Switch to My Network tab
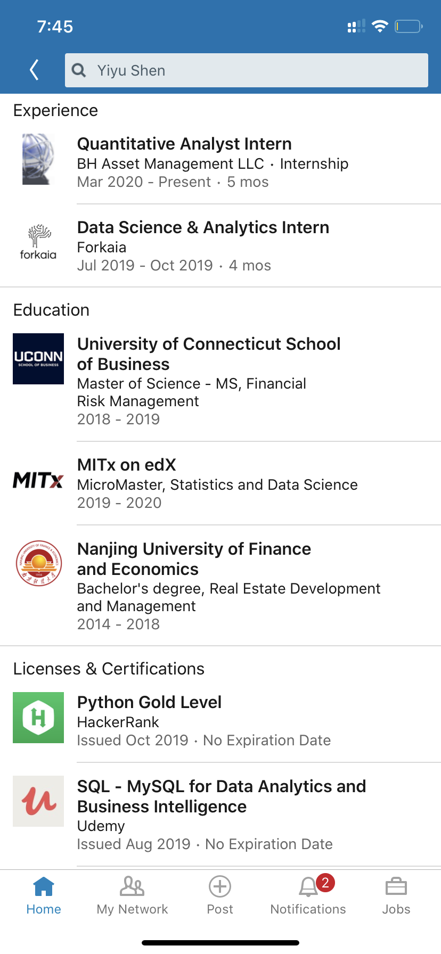The width and height of the screenshot is (441, 954). [x=132, y=895]
